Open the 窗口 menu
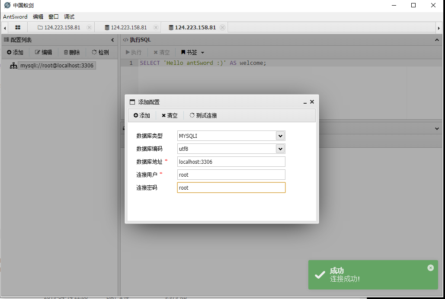445x299 pixels. point(53,17)
